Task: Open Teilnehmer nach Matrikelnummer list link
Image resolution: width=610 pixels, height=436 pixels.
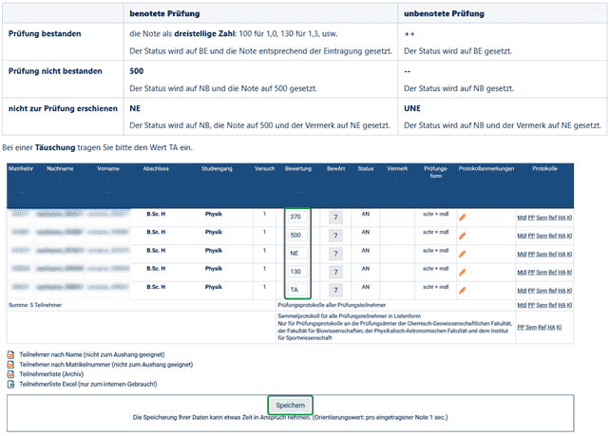Action: click(105, 365)
